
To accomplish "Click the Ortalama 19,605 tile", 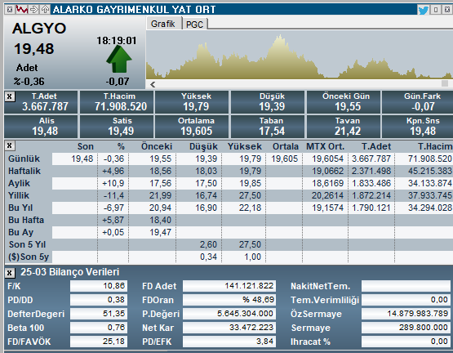I will pyautogui.click(x=192, y=127).
